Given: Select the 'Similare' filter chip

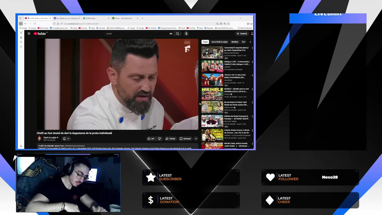Looking at the screenshot, I should click(235, 42).
